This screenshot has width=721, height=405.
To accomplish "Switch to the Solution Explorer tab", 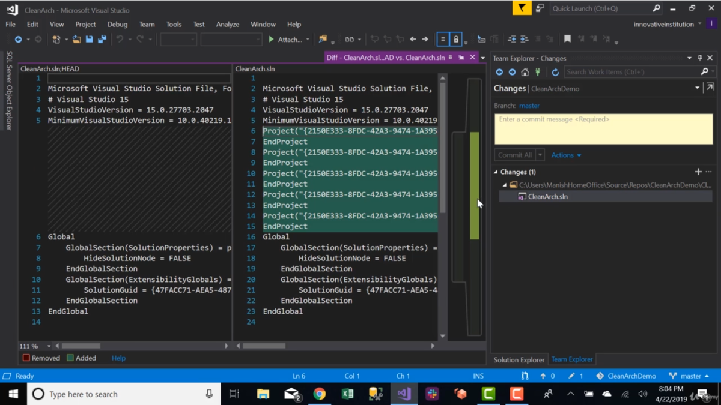I will click(x=519, y=360).
